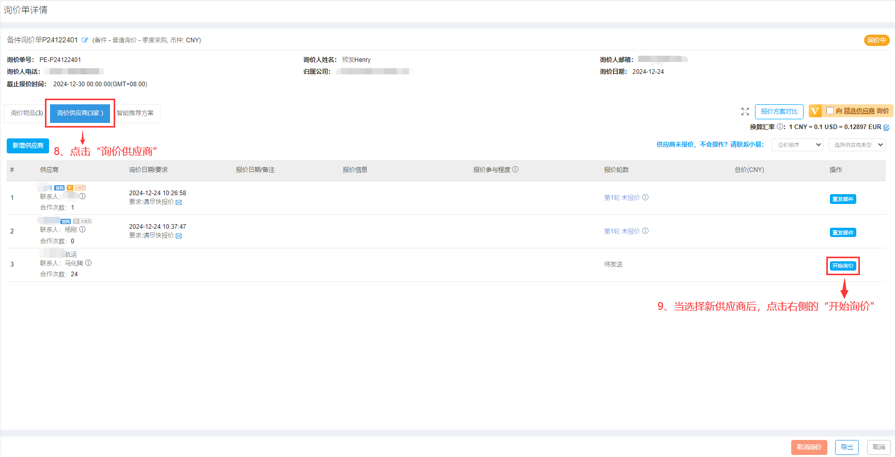Click the 操作 column header

pyautogui.click(x=836, y=169)
